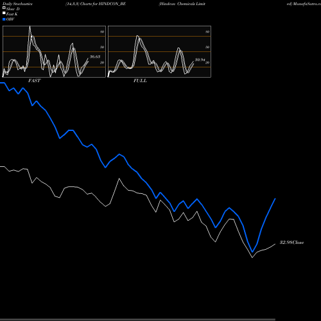Click the 20 axis label in the FAST chart
Image resolution: width=321 pixels, height=321 pixels.
click(102, 62)
